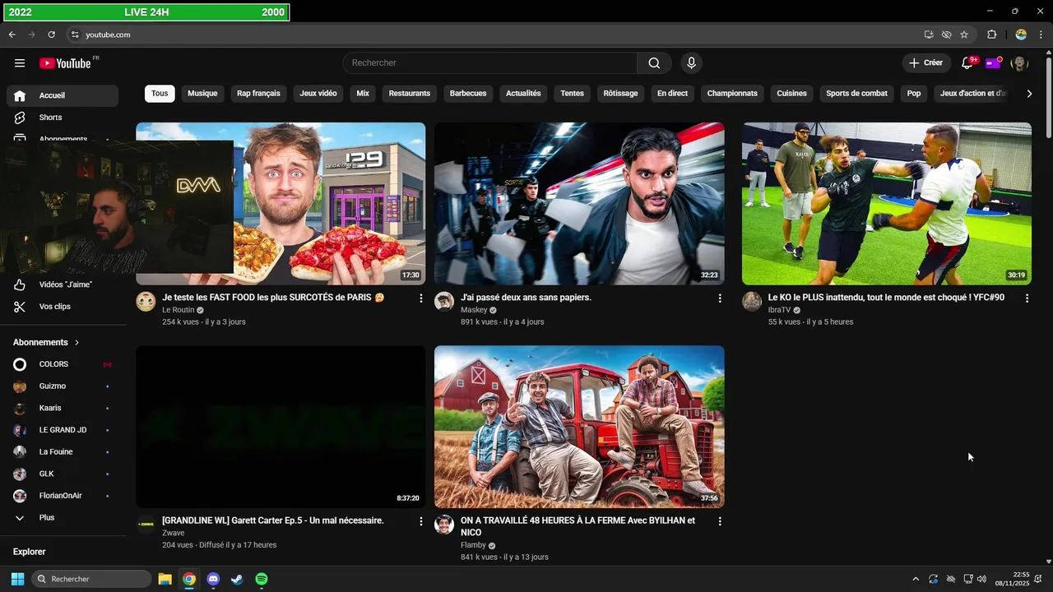Open the pink icon beside notifications
1053x592 pixels.
pos(994,63)
